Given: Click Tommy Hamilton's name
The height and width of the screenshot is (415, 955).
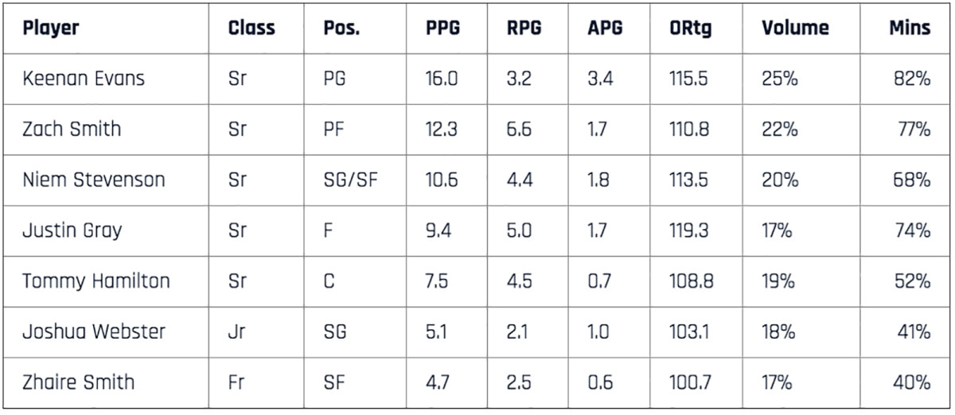Looking at the screenshot, I should pyautogui.click(x=95, y=281).
